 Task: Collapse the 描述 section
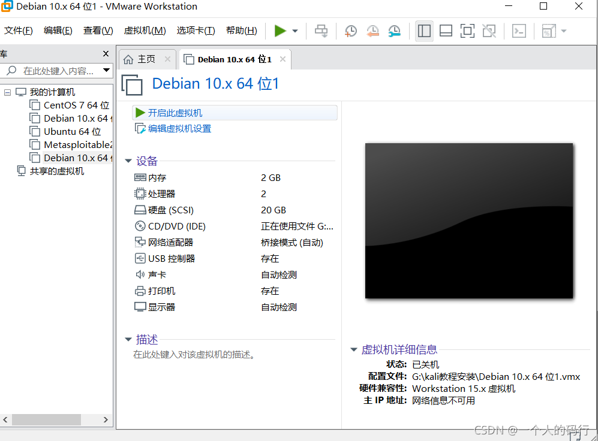pyautogui.click(x=128, y=339)
